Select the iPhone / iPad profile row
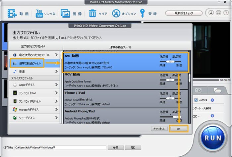This screenshot has height=157, width=232. pos(126,99)
